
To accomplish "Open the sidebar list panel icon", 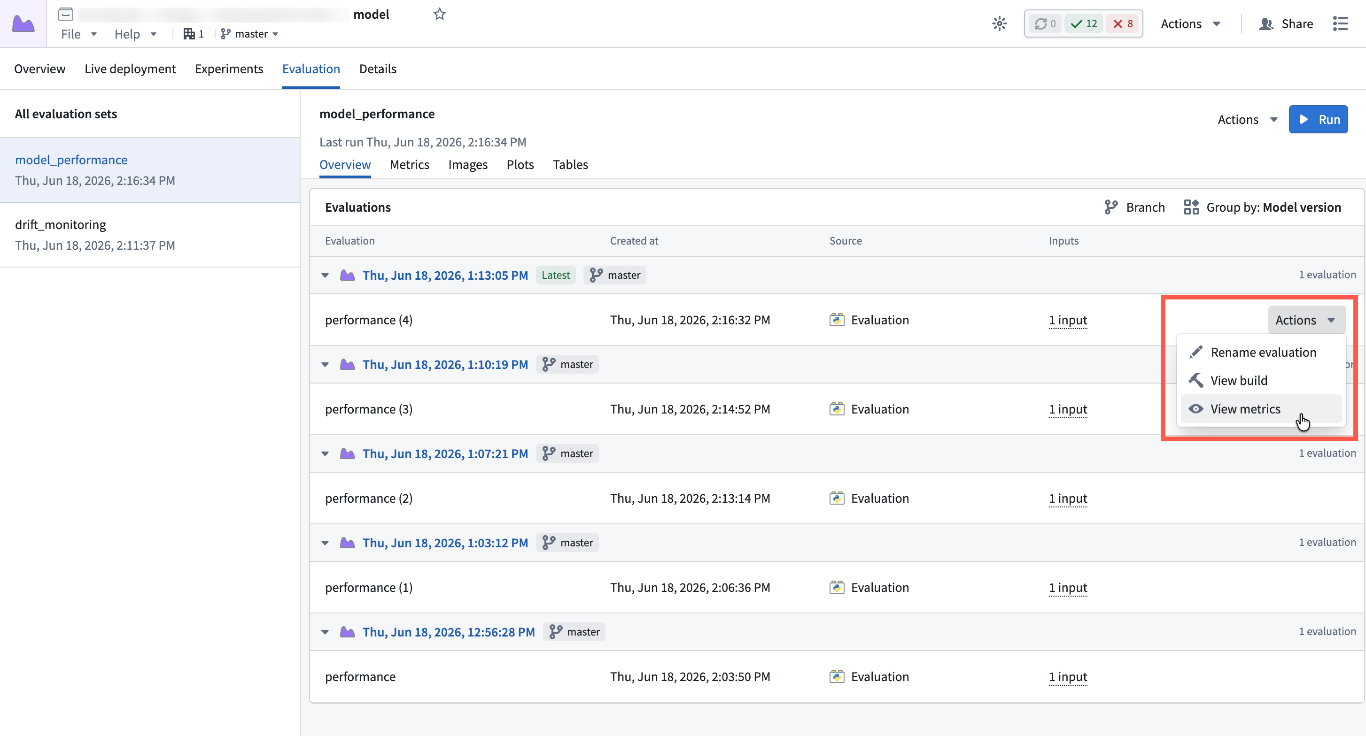I will click(1340, 23).
